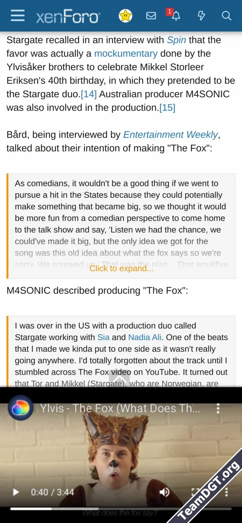Open the Entertainment Weekly link
Viewport: 242px width, 523px height.
click(171, 135)
